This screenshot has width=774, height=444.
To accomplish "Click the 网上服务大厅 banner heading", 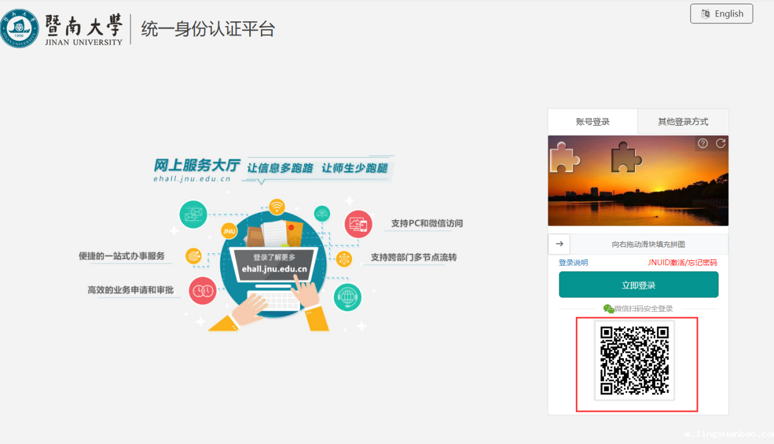I will (x=196, y=165).
